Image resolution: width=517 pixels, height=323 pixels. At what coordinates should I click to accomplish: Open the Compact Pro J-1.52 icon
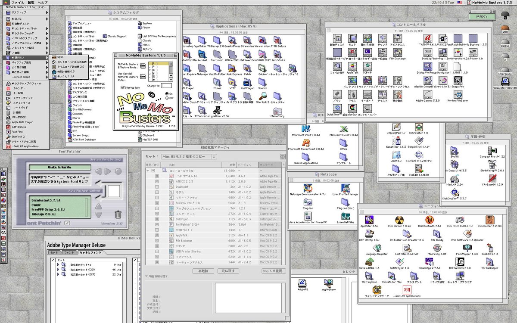tap(492, 150)
